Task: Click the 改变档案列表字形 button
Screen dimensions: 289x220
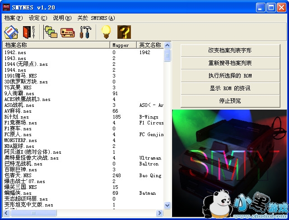Action: click(230, 50)
